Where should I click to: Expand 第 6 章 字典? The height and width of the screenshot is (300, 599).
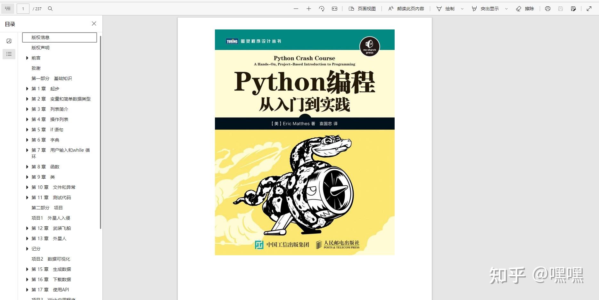tap(27, 140)
